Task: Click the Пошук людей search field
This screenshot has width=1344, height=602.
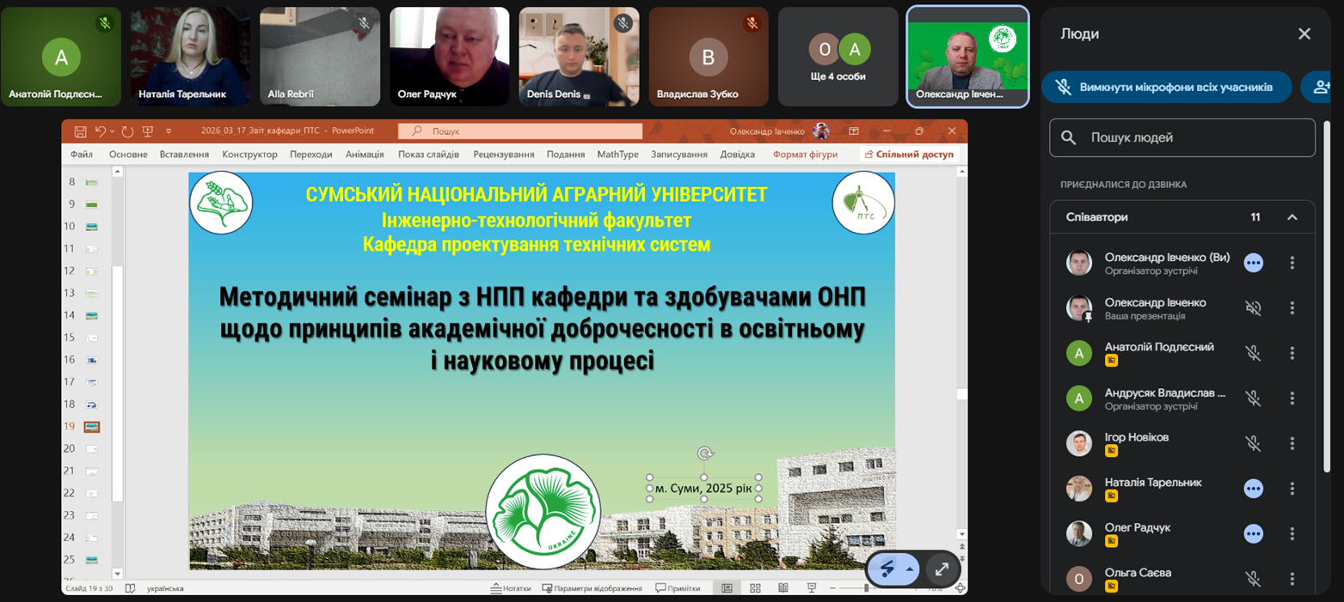Action: (1182, 137)
